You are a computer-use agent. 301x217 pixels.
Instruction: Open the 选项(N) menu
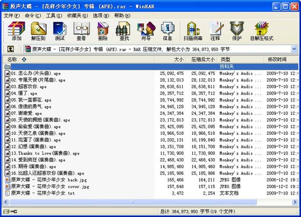101,16
